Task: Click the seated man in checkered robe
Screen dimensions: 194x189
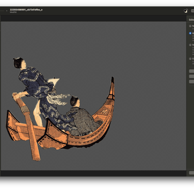Action: tap(82, 117)
